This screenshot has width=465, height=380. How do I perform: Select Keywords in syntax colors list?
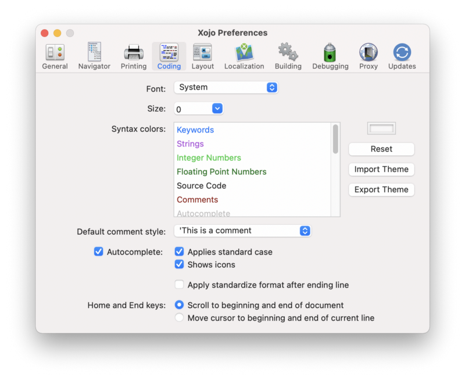pos(195,130)
